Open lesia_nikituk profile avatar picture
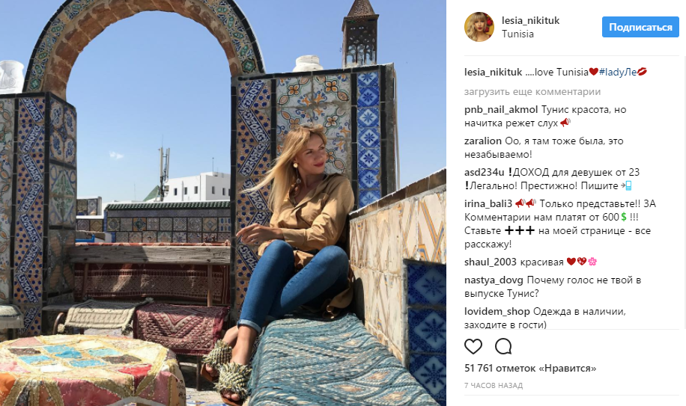 coord(479,27)
